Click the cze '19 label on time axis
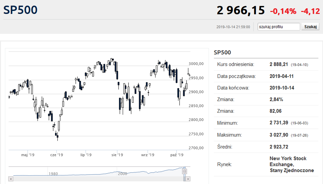The height and width of the screenshot is (184, 323). click(57, 155)
